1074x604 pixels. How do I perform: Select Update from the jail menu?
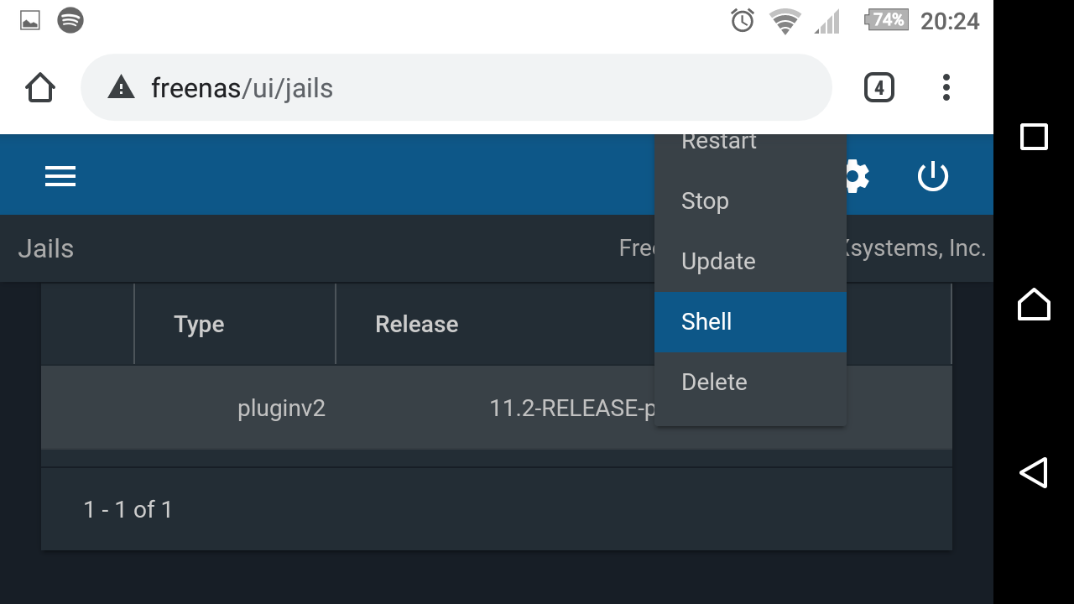(x=750, y=262)
